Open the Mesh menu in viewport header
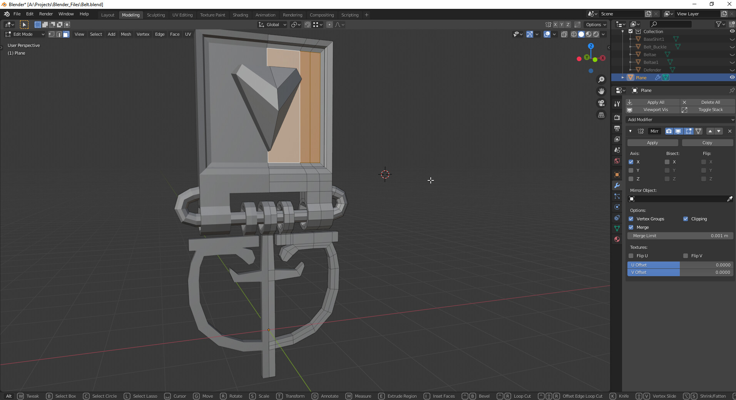Viewport: 736px width, 400px height. 126,34
